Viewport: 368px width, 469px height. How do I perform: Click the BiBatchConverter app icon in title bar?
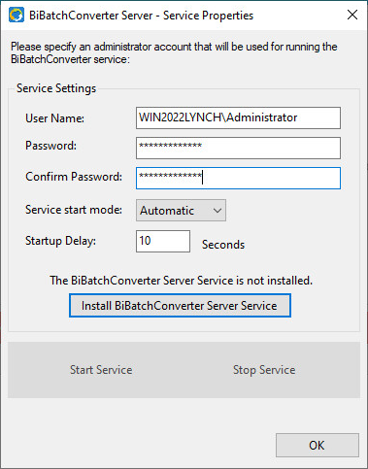tap(17, 15)
